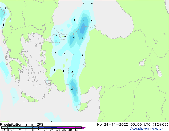
Task: Select the 0.5–1 mm legend color swatch
Action: coord(11,128)
